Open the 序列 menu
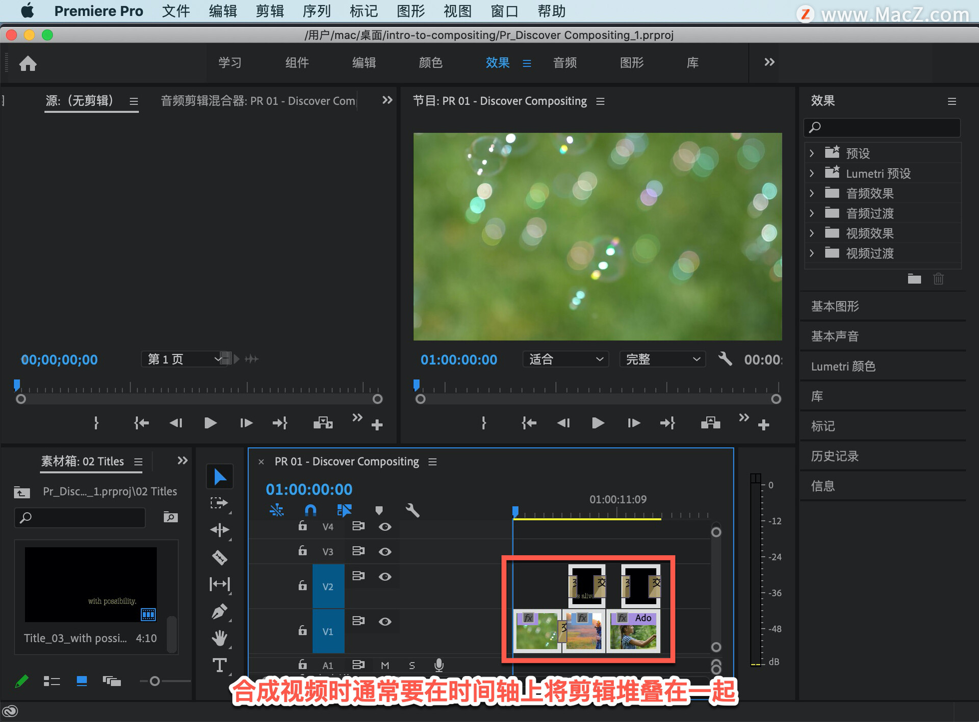The height and width of the screenshot is (722, 979). tap(317, 11)
